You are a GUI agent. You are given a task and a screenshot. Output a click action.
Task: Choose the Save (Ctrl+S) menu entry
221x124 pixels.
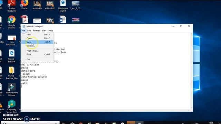tap(37, 42)
